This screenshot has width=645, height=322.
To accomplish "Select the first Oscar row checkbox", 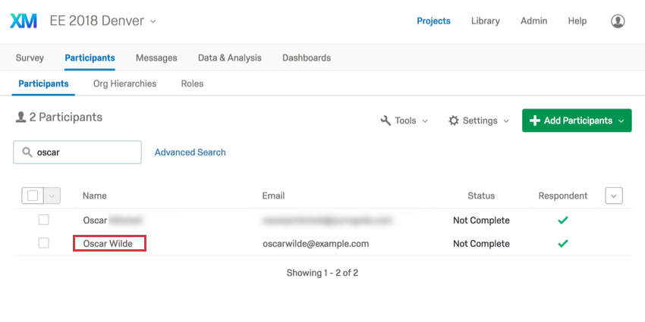I will tap(43, 220).
